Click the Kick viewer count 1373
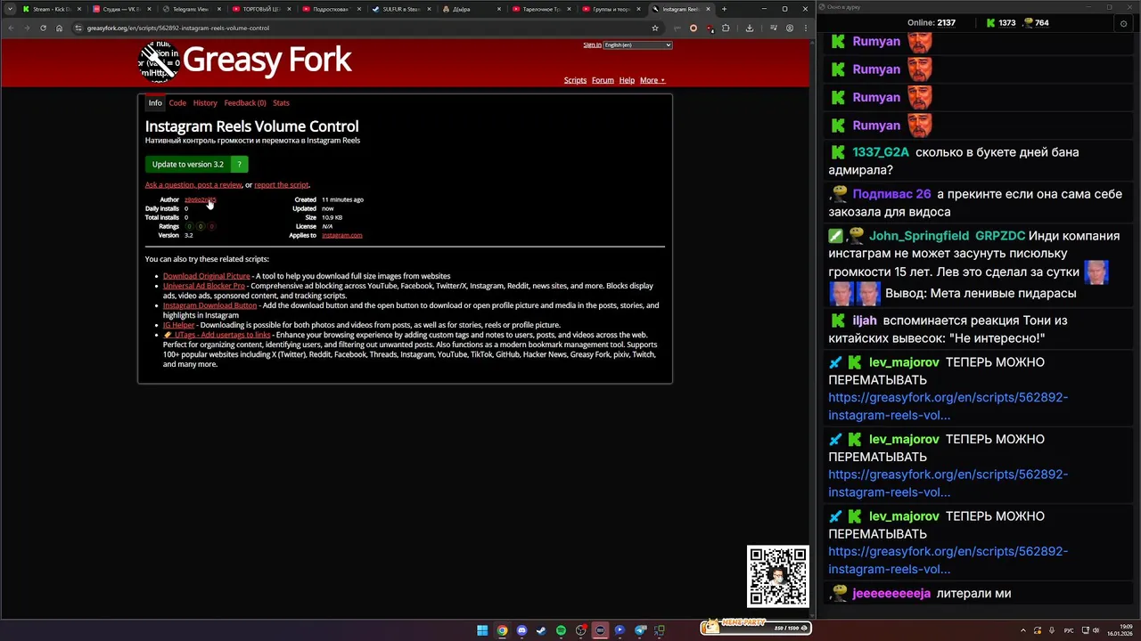Screen dimensions: 1141x641 1000,23
